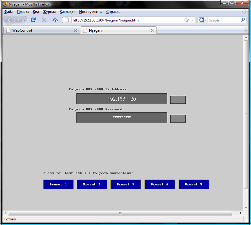The width and height of the screenshot is (251, 225).
Task: Click the horizontal scrollbar left arrow
Action: coord(5,213)
